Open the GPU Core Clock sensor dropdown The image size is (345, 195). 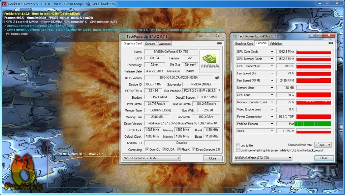pos(272,52)
